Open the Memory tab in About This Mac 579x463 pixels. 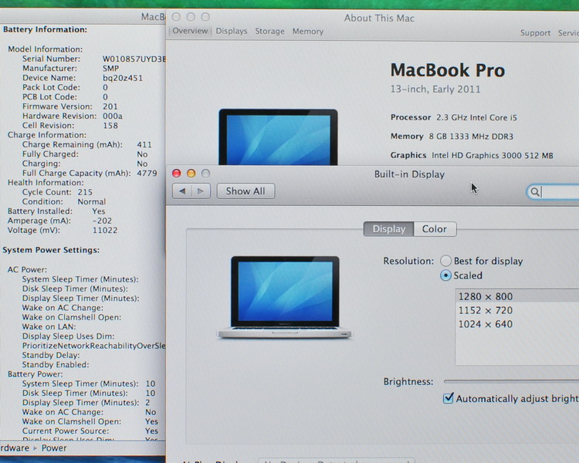click(308, 32)
